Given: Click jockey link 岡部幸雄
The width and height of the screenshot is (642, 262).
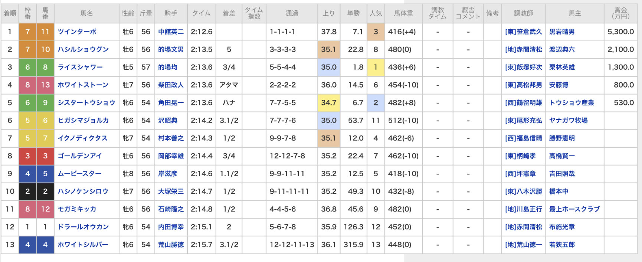Looking at the screenshot, I should 171,156.
